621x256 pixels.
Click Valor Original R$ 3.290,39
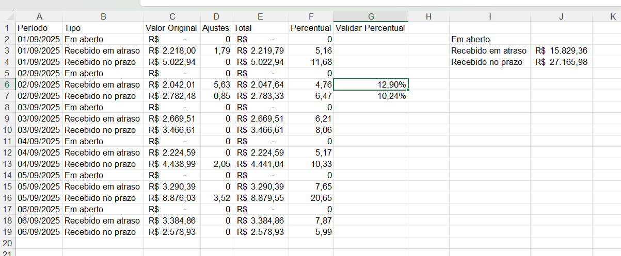click(172, 186)
